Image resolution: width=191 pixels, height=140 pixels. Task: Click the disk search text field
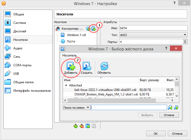[129, 108]
